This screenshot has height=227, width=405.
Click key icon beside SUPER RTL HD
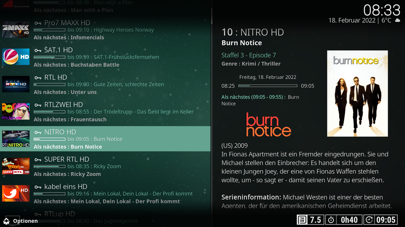point(38,160)
